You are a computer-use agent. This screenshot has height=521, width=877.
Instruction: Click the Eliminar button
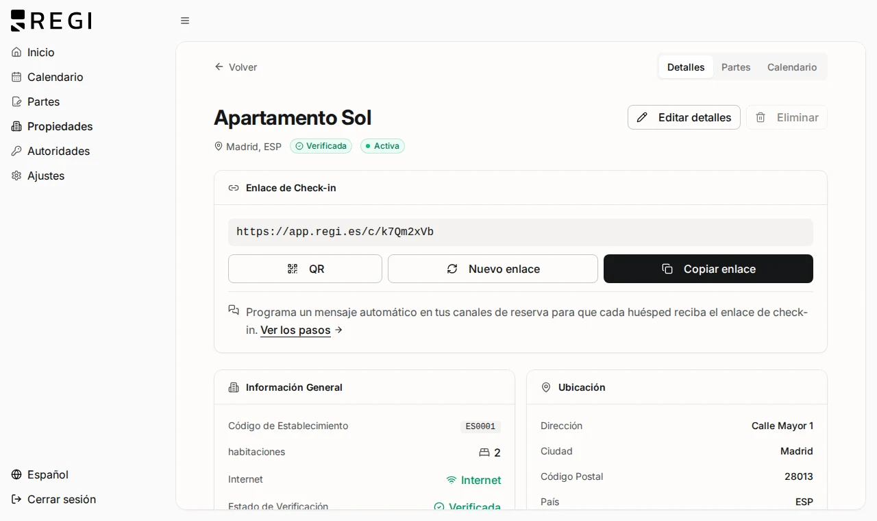point(787,117)
